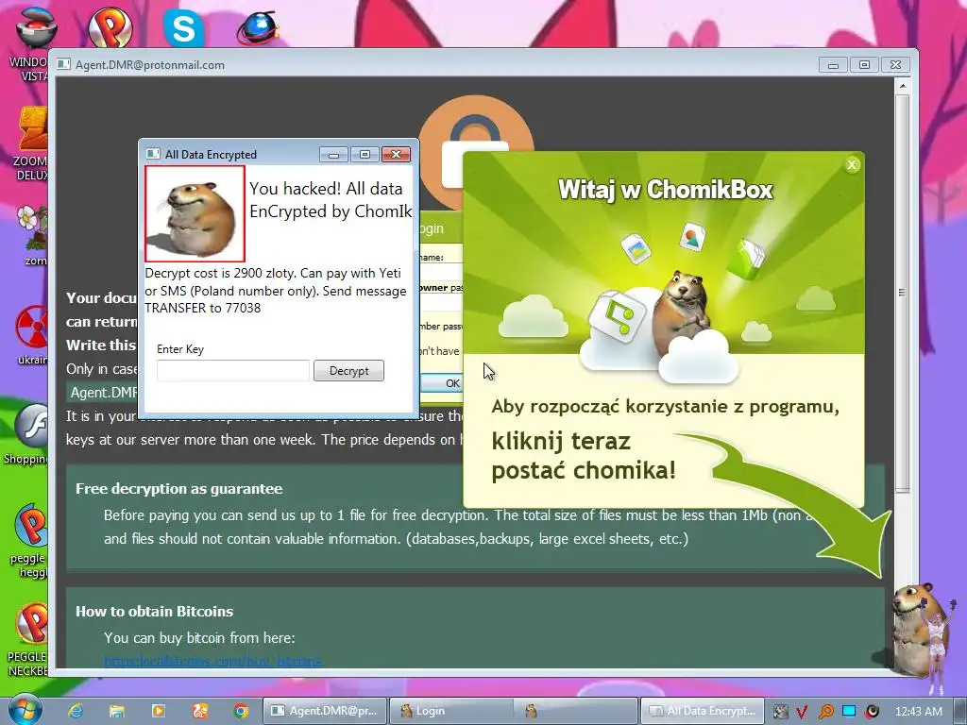Focus the Enter Key input field
This screenshot has width=967, height=725.
(233, 370)
